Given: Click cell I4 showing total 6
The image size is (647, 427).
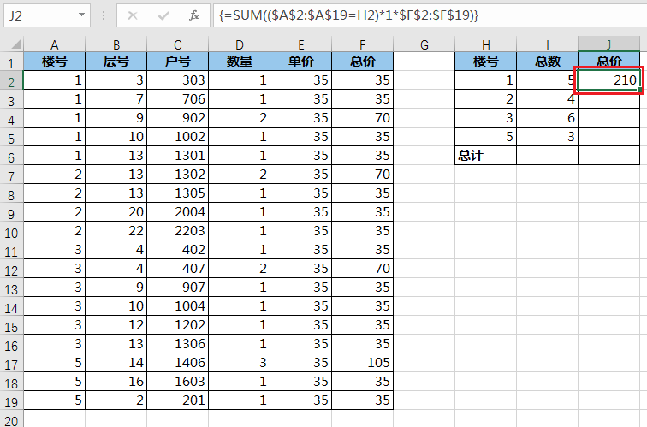Looking at the screenshot, I should 547,118.
